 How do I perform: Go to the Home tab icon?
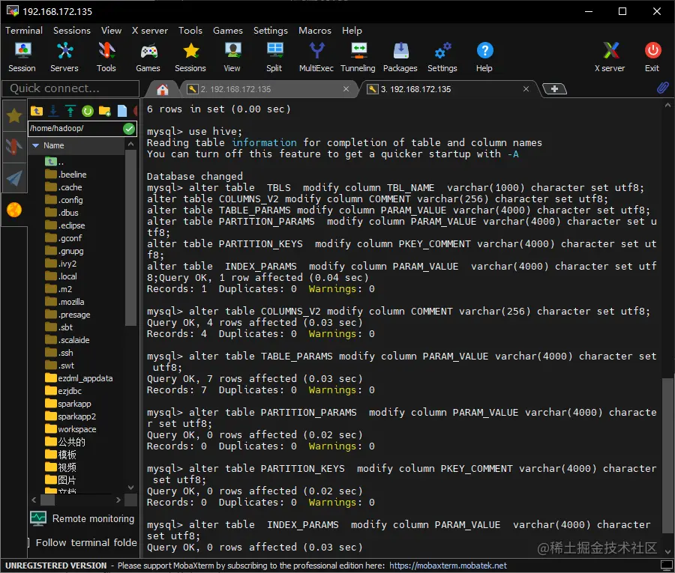(x=162, y=89)
